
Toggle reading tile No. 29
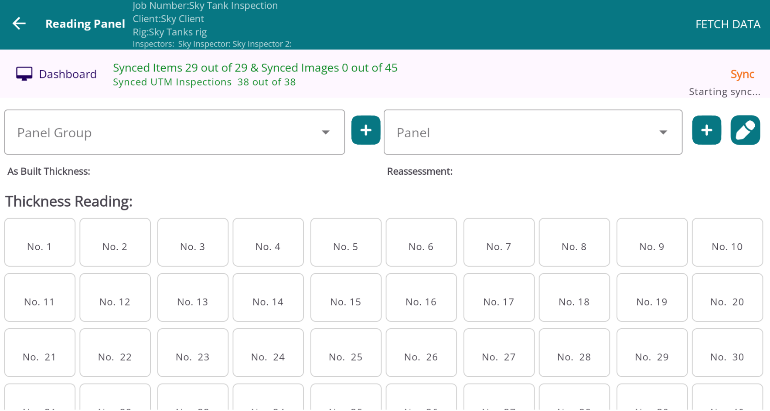pos(651,357)
